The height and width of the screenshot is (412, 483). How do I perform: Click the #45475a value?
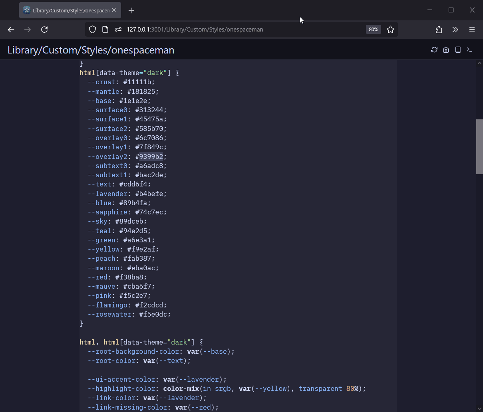coord(149,119)
